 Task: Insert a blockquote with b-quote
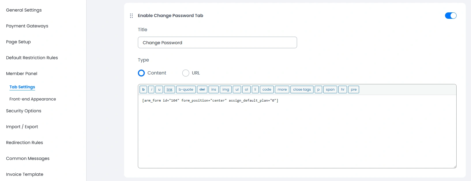pos(186,89)
